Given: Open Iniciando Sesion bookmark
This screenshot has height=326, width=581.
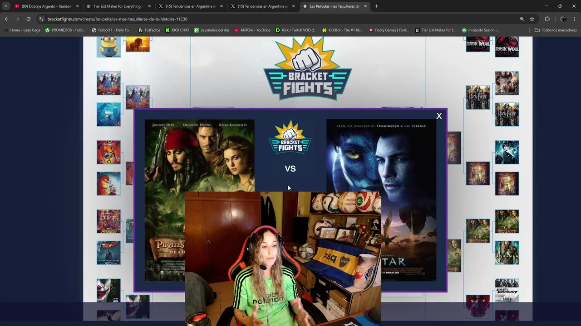Looking at the screenshot, I should tap(481, 30).
